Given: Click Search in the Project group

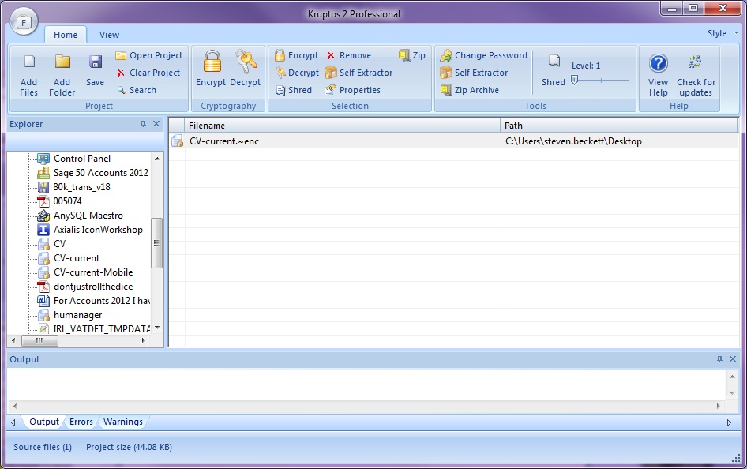Looking at the screenshot, I should pos(137,90).
